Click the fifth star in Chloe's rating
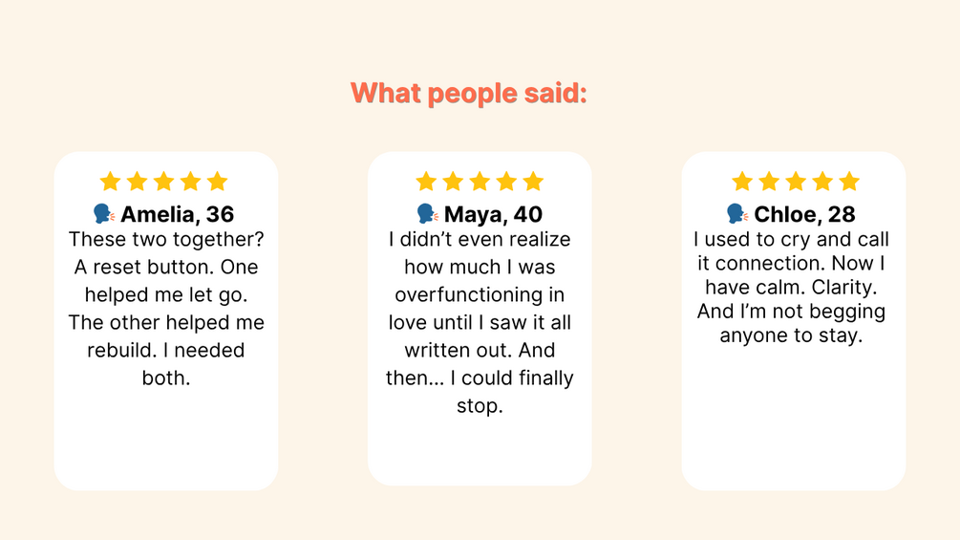 (849, 182)
